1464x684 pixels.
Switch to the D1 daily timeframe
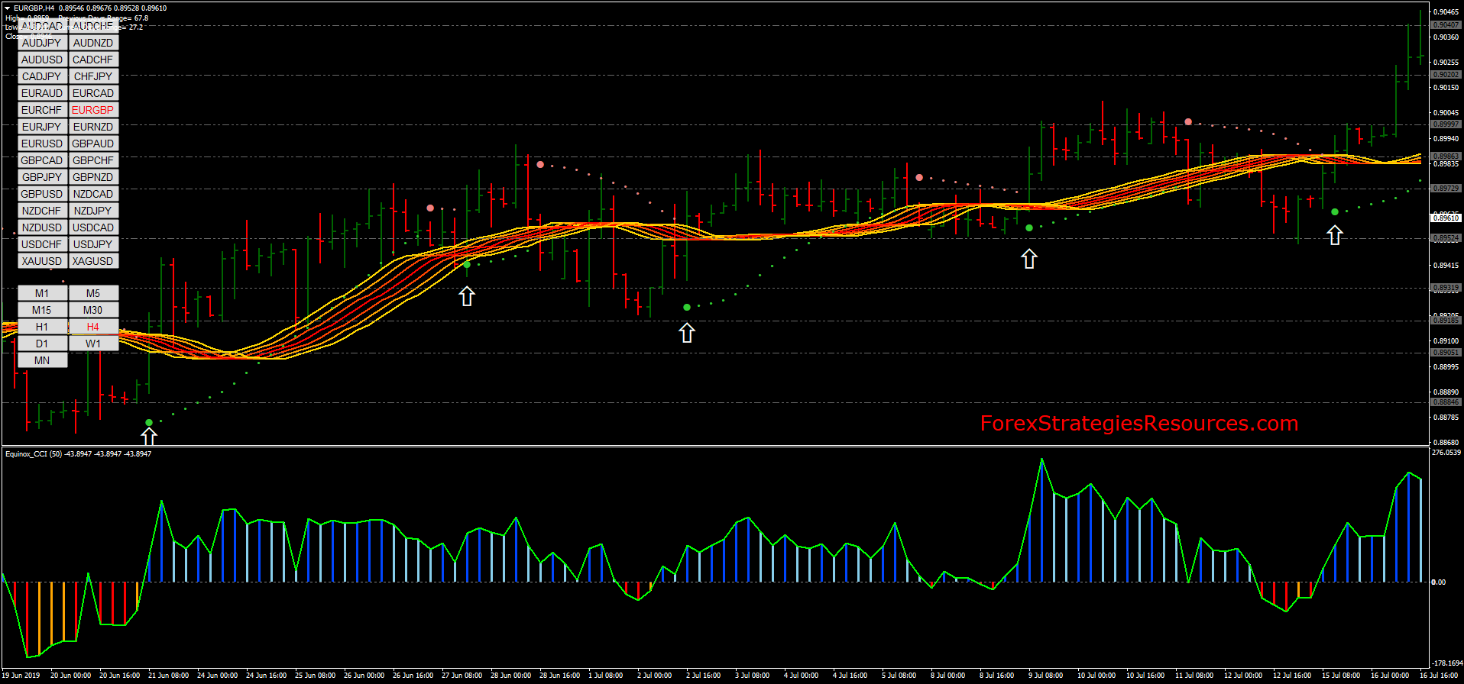42,344
